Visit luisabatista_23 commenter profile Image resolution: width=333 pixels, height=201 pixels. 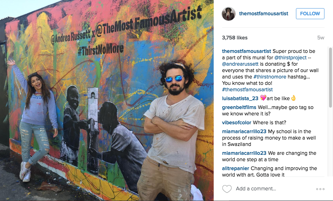point(240,98)
